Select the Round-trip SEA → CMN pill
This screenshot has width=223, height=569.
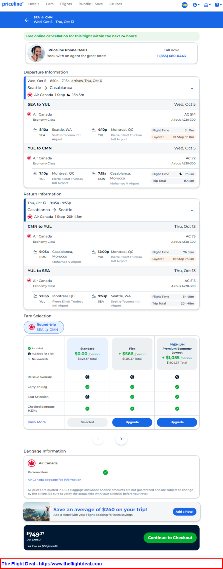click(x=44, y=327)
